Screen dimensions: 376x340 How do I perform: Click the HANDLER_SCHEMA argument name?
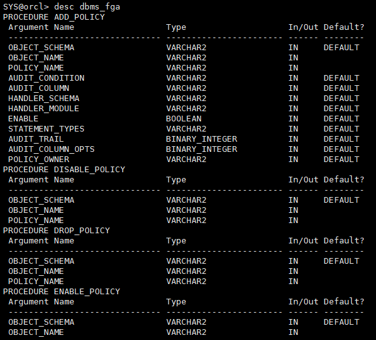point(44,99)
